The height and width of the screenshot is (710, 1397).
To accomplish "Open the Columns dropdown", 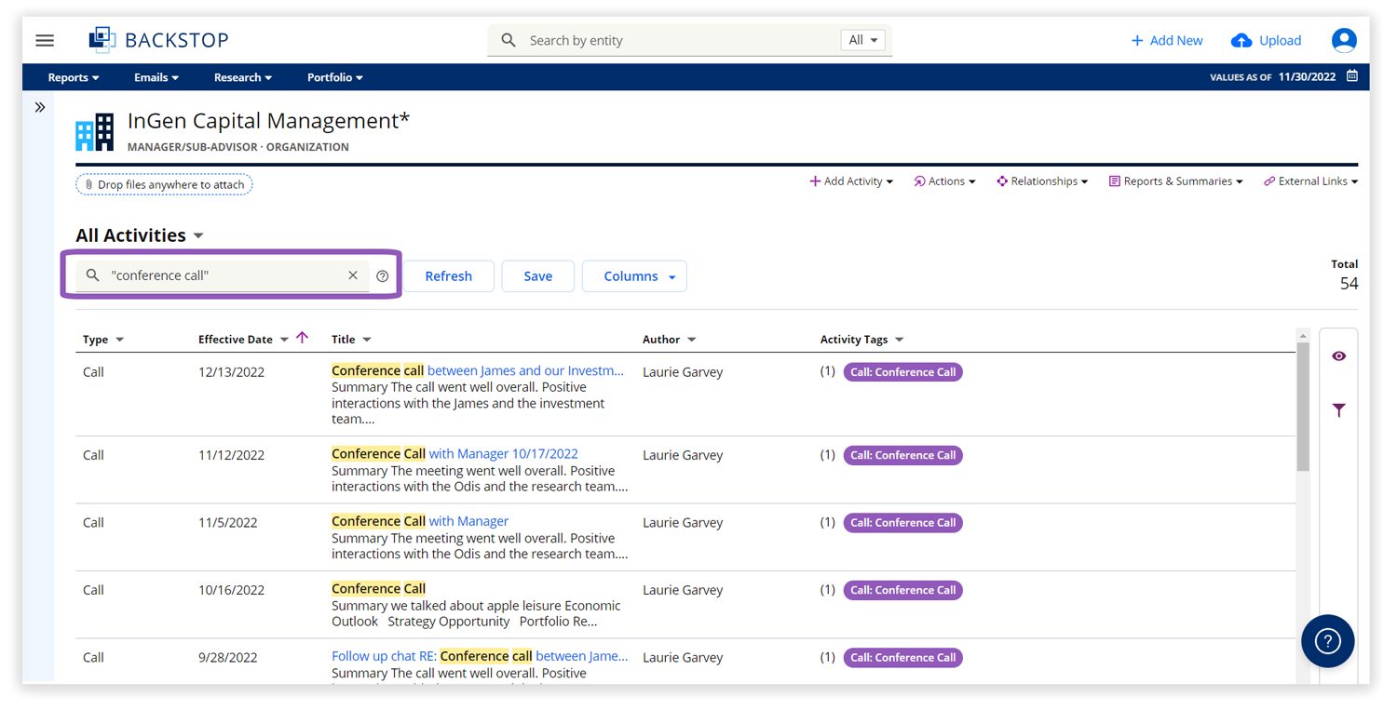I will pos(634,276).
